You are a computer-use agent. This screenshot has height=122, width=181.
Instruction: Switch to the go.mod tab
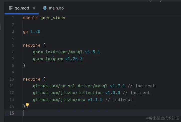click(22, 8)
